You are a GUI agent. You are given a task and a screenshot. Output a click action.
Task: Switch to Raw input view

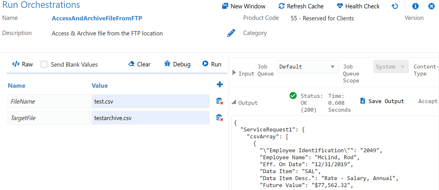tap(22, 64)
